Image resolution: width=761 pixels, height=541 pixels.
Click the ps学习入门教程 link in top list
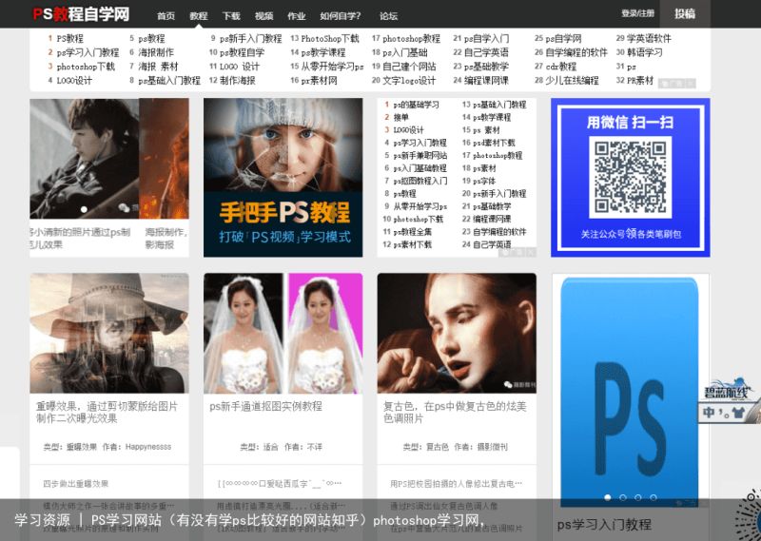[88, 52]
